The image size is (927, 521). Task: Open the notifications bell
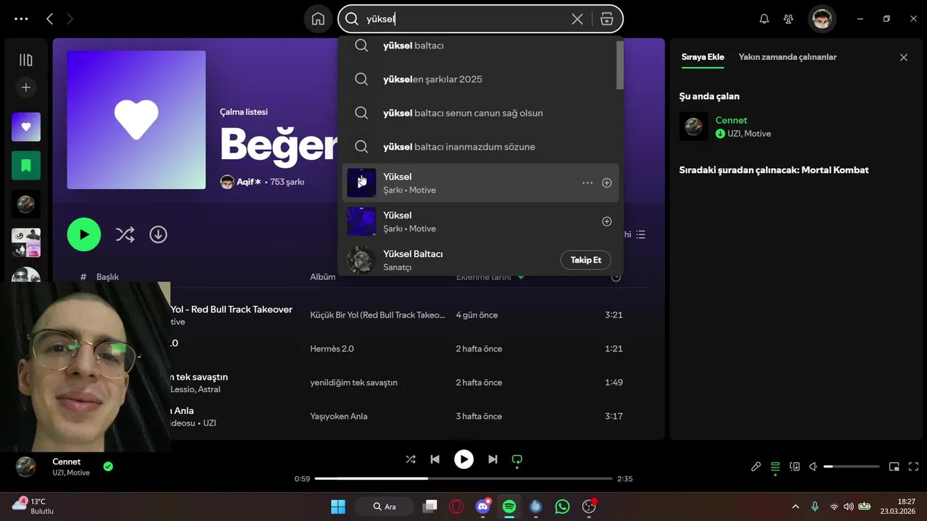[764, 19]
